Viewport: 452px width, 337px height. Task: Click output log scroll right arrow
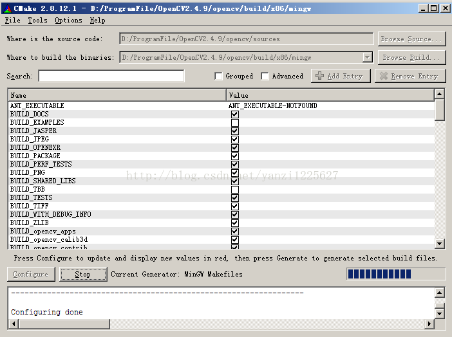coord(429,323)
